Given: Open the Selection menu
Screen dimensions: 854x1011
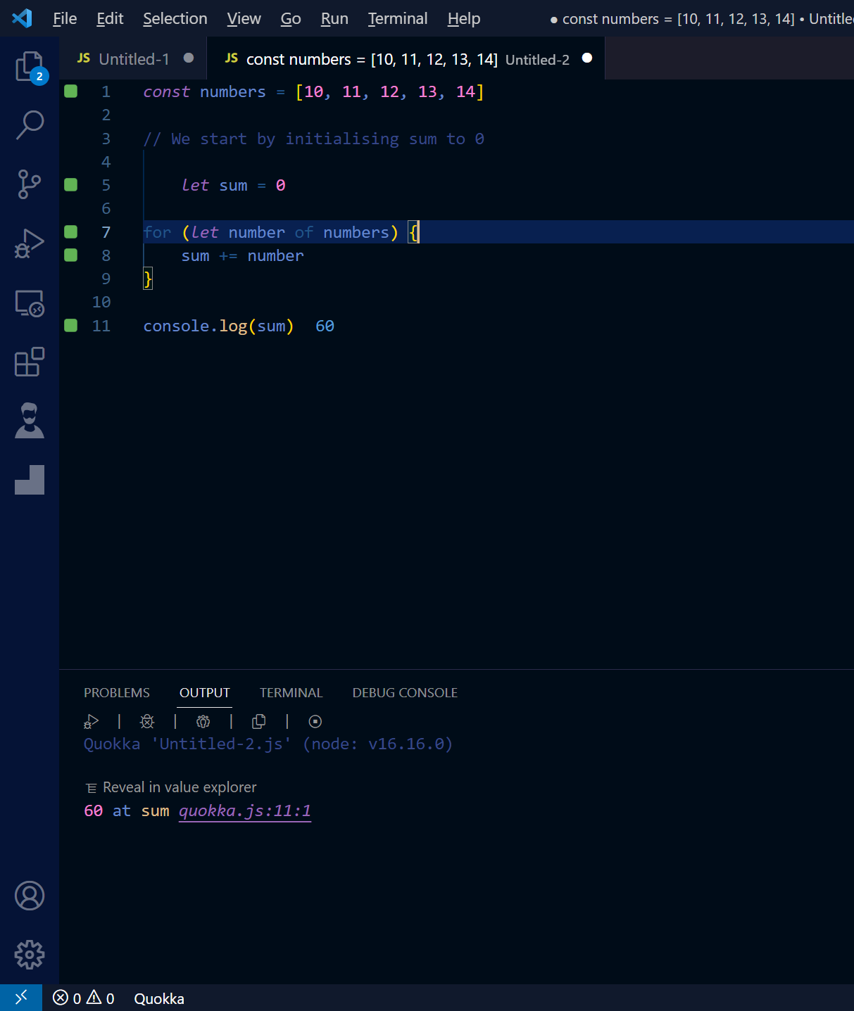Looking at the screenshot, I should (x=175, y=18).
